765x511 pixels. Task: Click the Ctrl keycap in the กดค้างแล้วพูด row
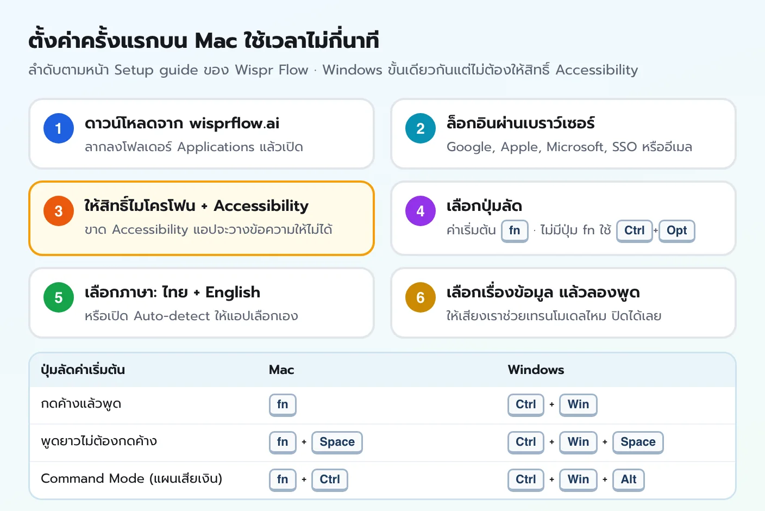526,404
